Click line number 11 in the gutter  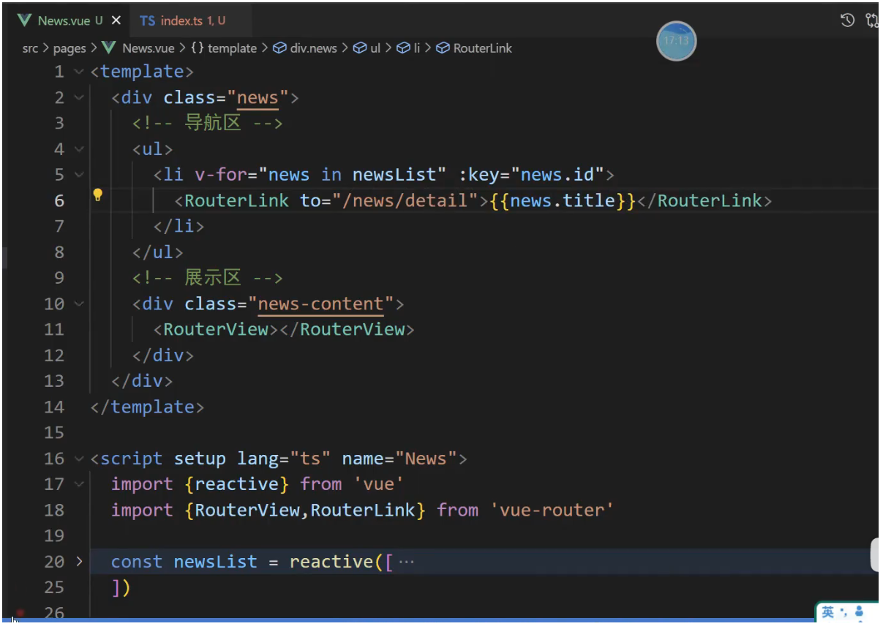pos(54,329)
